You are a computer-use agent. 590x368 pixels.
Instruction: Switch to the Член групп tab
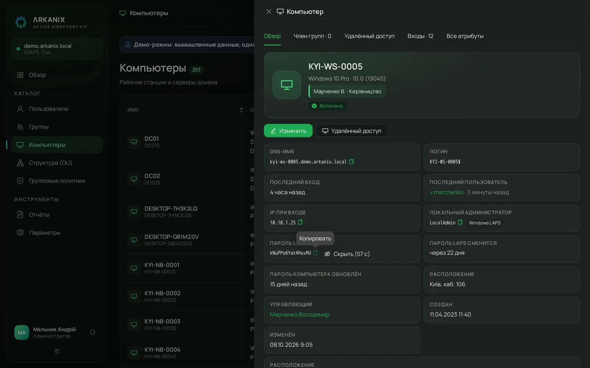pyautogui.click(x=312, y=36)
